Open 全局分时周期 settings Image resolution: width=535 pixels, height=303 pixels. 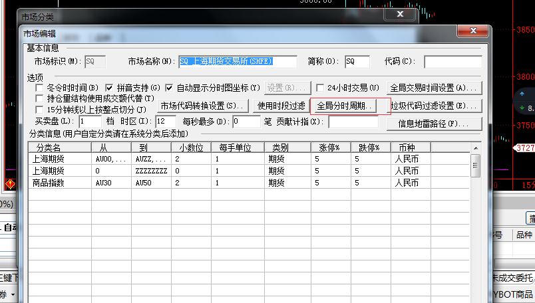(344, 106)
